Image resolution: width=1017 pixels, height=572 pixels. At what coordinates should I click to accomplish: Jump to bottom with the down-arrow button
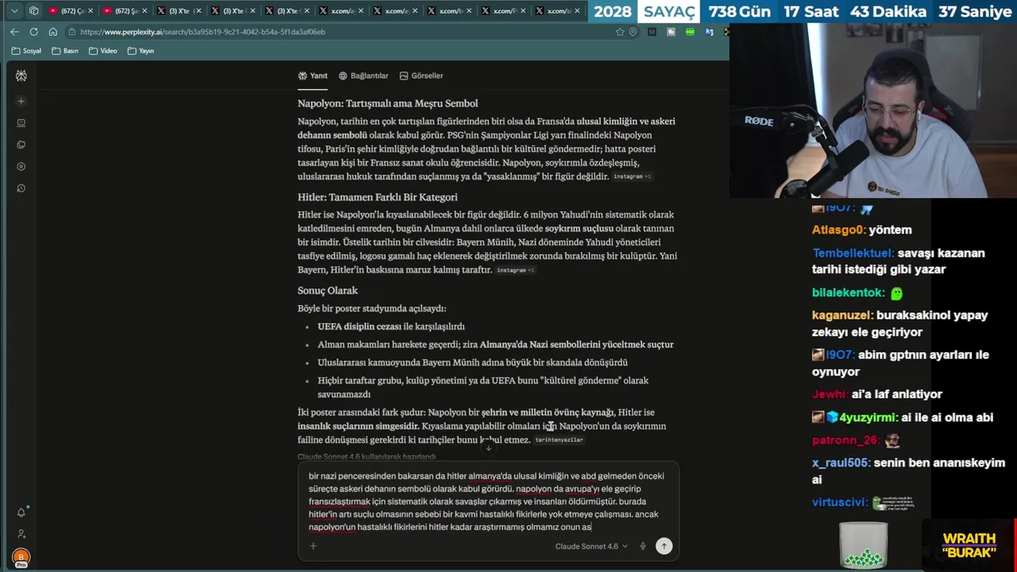point(489,447)
